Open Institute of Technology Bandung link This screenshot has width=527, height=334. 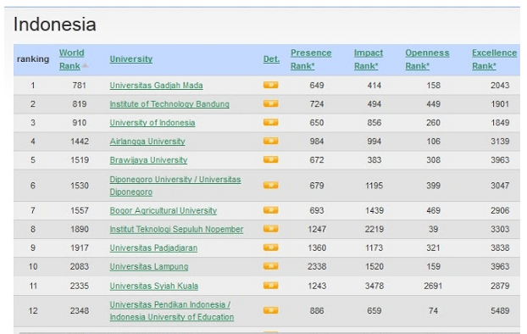169,104
